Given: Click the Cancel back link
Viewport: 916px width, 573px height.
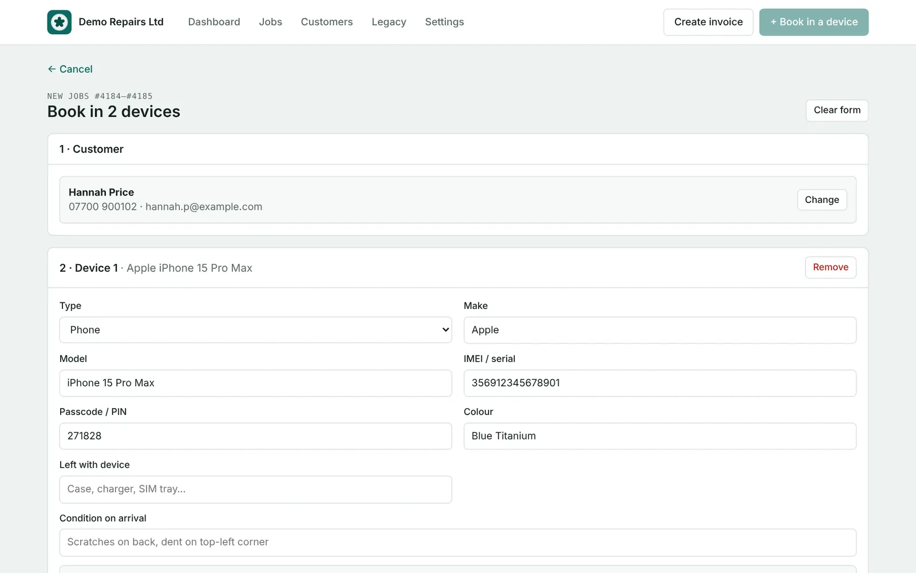Looking at the screenshot, I should click(x=70, y=69).
